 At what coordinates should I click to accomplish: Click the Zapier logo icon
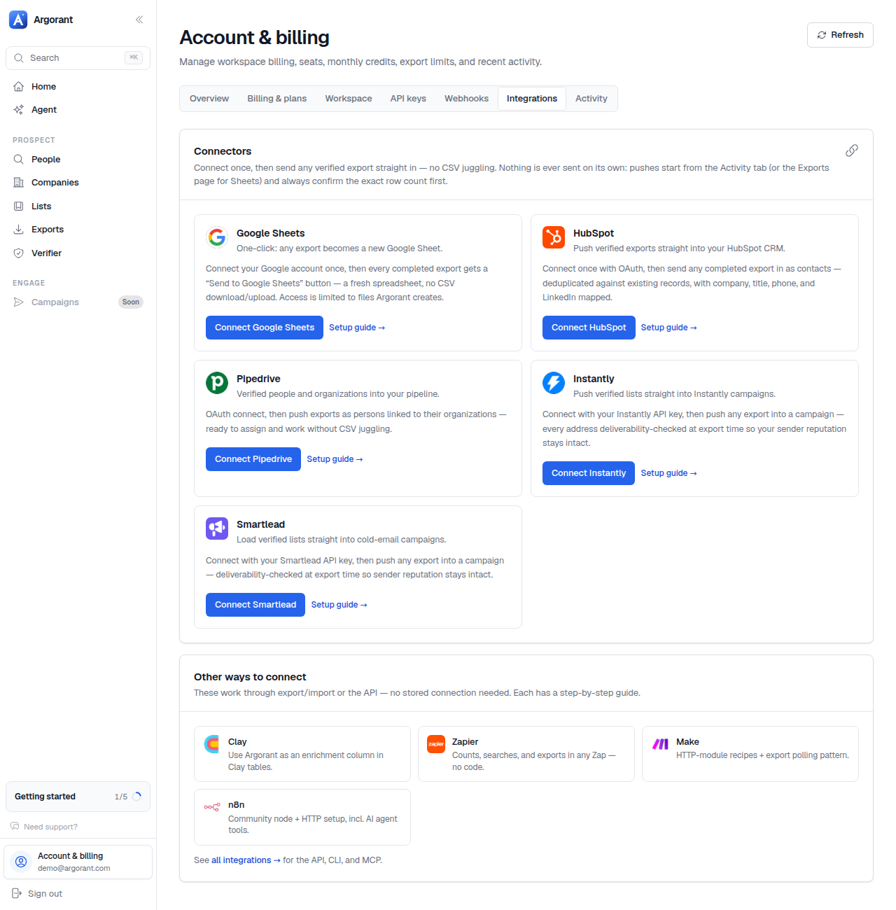click(436, 744)
